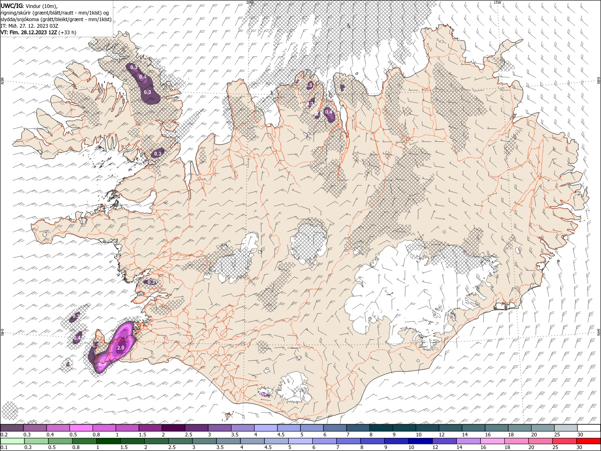601x451 pixels.
Task: Click the lavender 4 swatch in snow scale
Action: [265, 428]
